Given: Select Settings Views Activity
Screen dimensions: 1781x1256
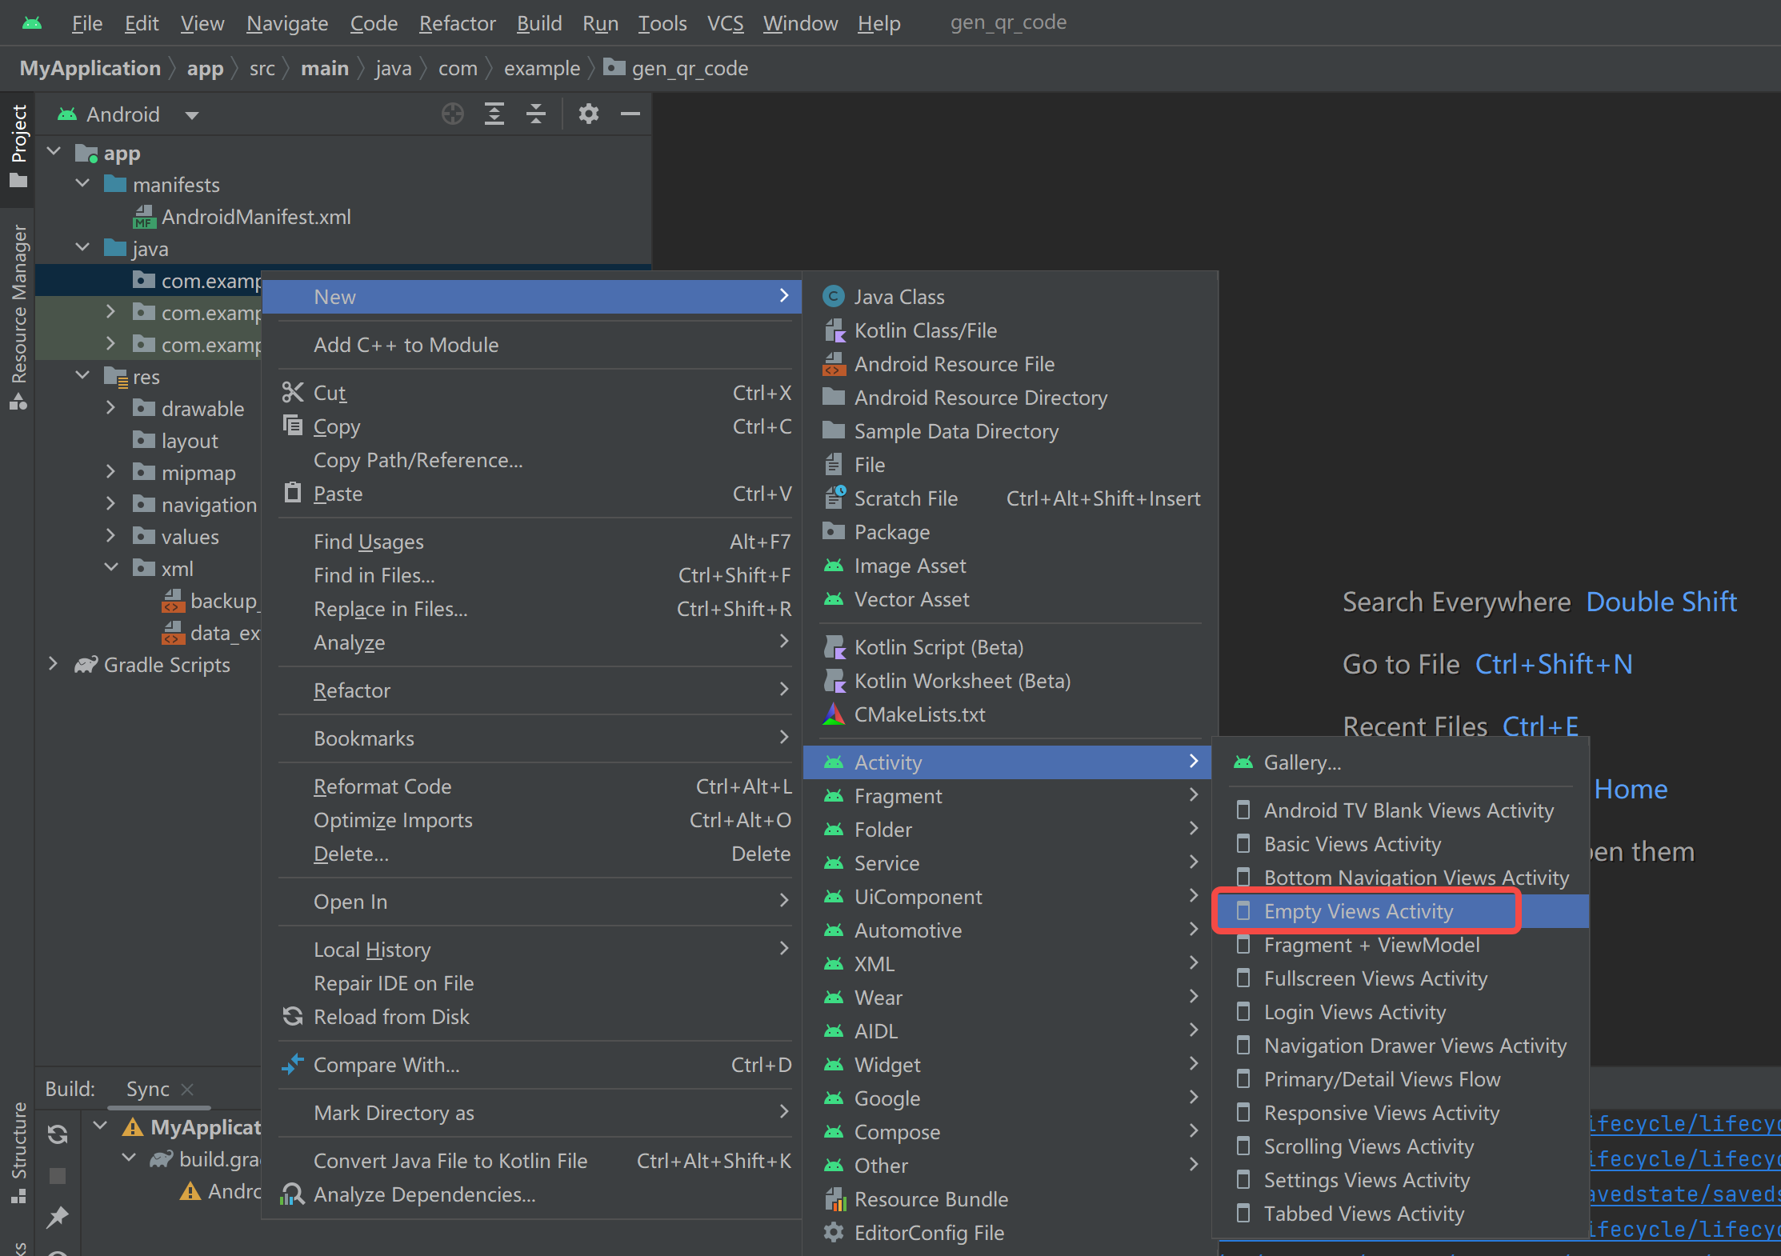Looking at the screenshot, I should click(x=1400, y=1180).
